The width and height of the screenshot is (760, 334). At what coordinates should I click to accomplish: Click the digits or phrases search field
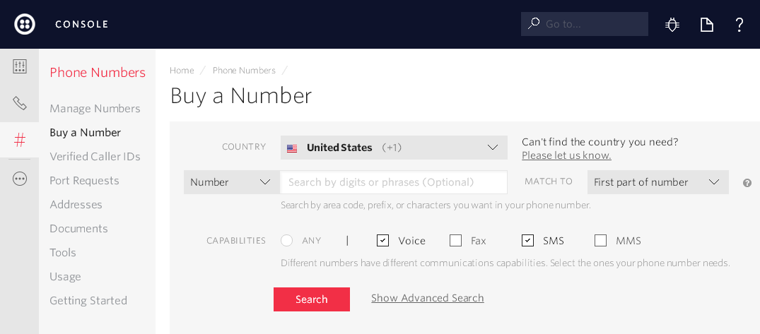point(394,182)
